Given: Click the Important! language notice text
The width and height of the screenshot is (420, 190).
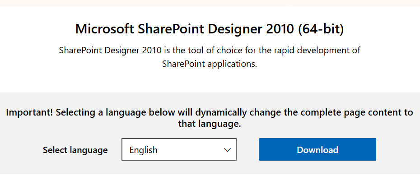Looking at the screenshot, I should pos(210,118).
